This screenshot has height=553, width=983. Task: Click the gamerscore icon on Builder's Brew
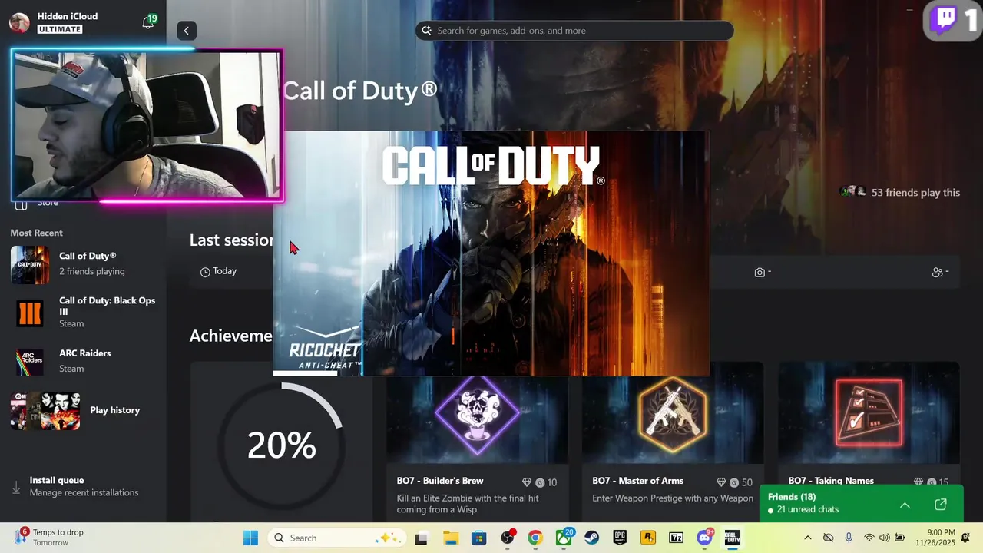click(540, 482)
